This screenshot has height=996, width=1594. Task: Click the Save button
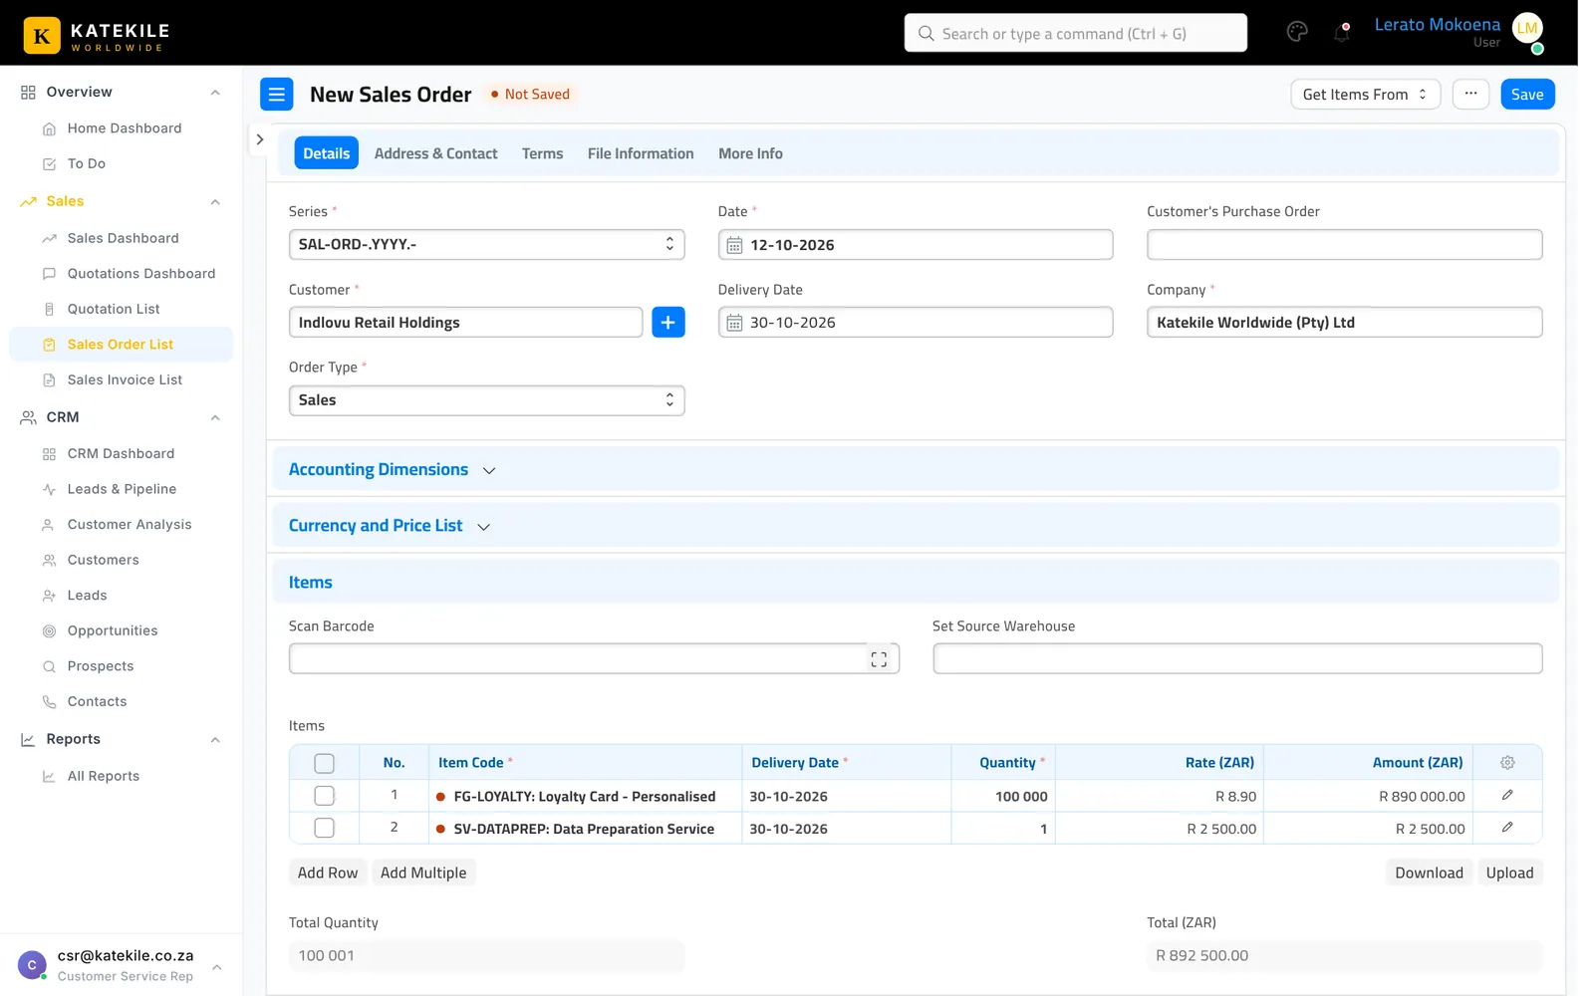coord(1527,95)
